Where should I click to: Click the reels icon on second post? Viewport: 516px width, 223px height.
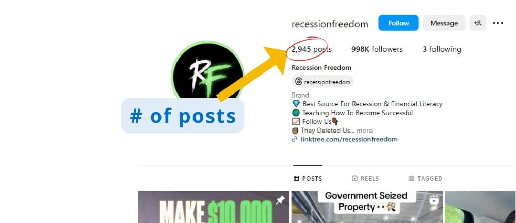pyautogui.click(x=434, y=199)
